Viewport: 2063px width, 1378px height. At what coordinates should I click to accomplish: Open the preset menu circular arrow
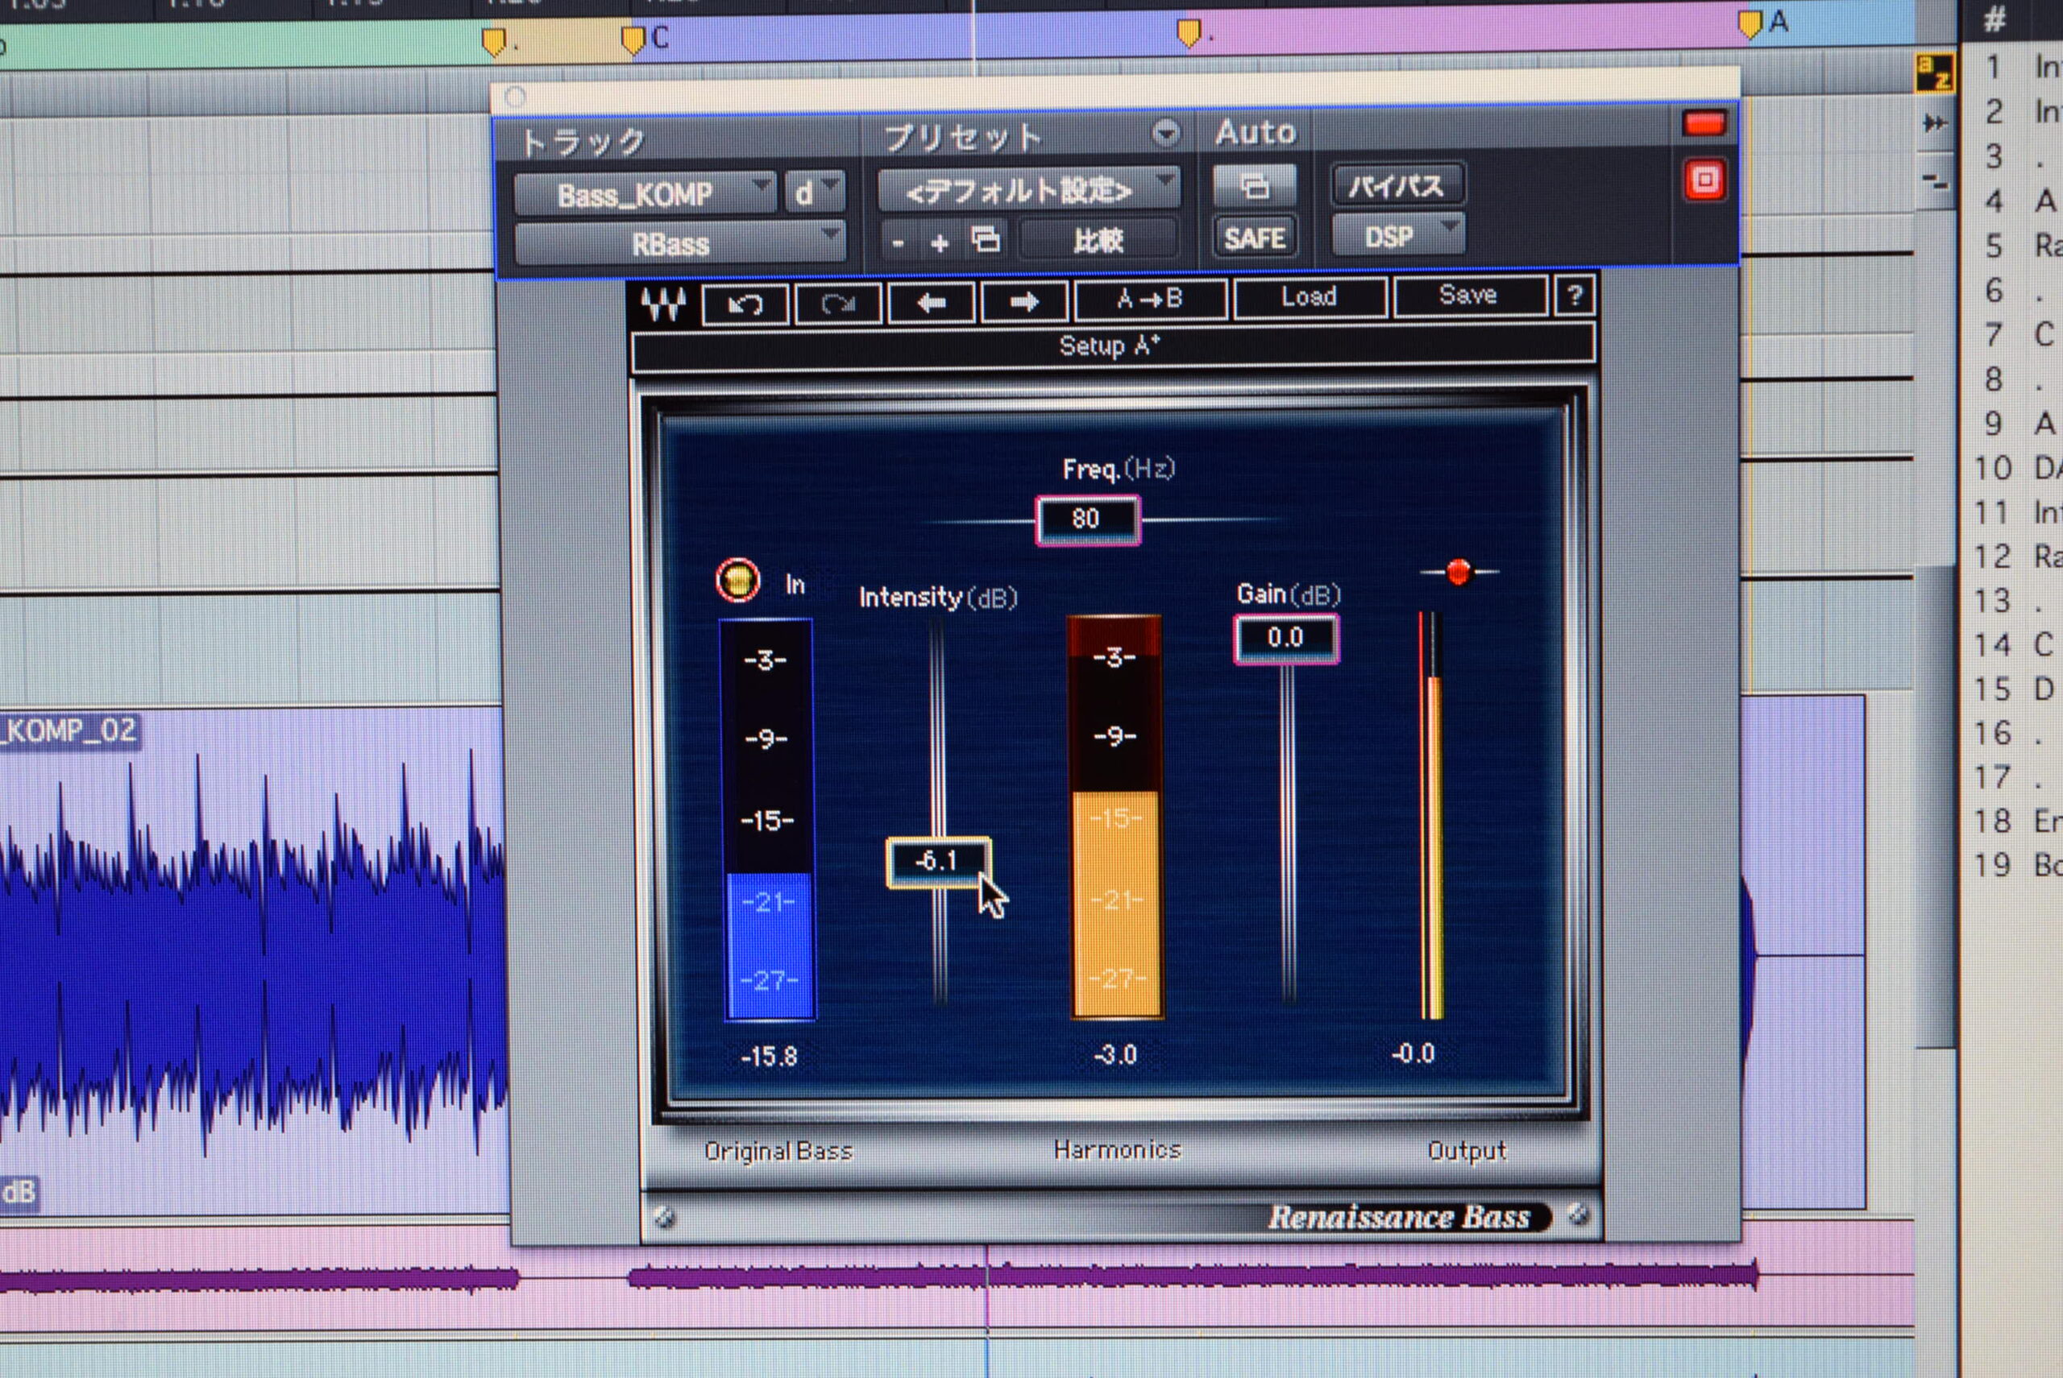(x=1165, y=134)
